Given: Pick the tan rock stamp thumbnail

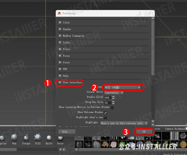Looking at the screenshot, I should (x=105, y=144).
